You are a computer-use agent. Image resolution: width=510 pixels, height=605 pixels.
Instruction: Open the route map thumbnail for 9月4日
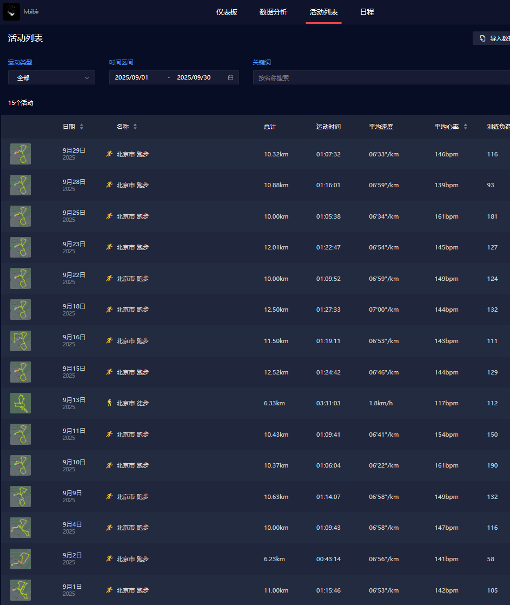21,528
